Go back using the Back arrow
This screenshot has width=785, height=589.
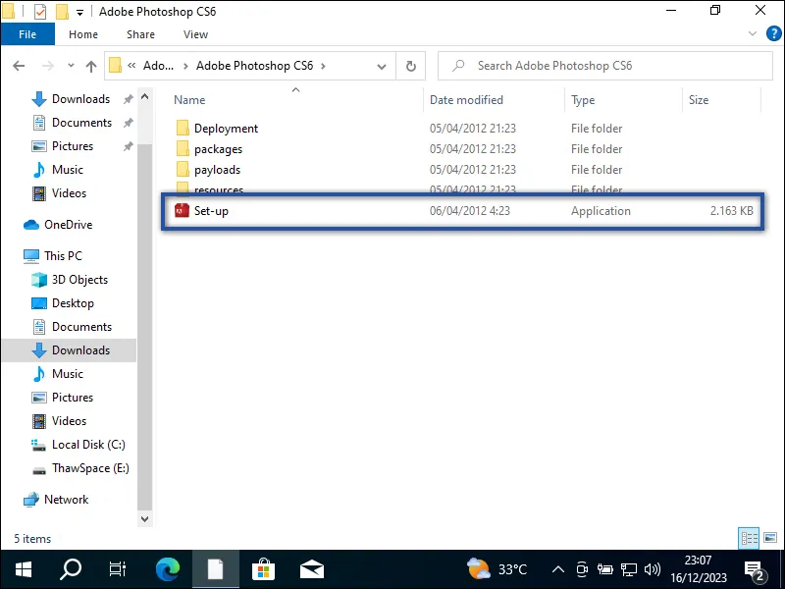19,66
